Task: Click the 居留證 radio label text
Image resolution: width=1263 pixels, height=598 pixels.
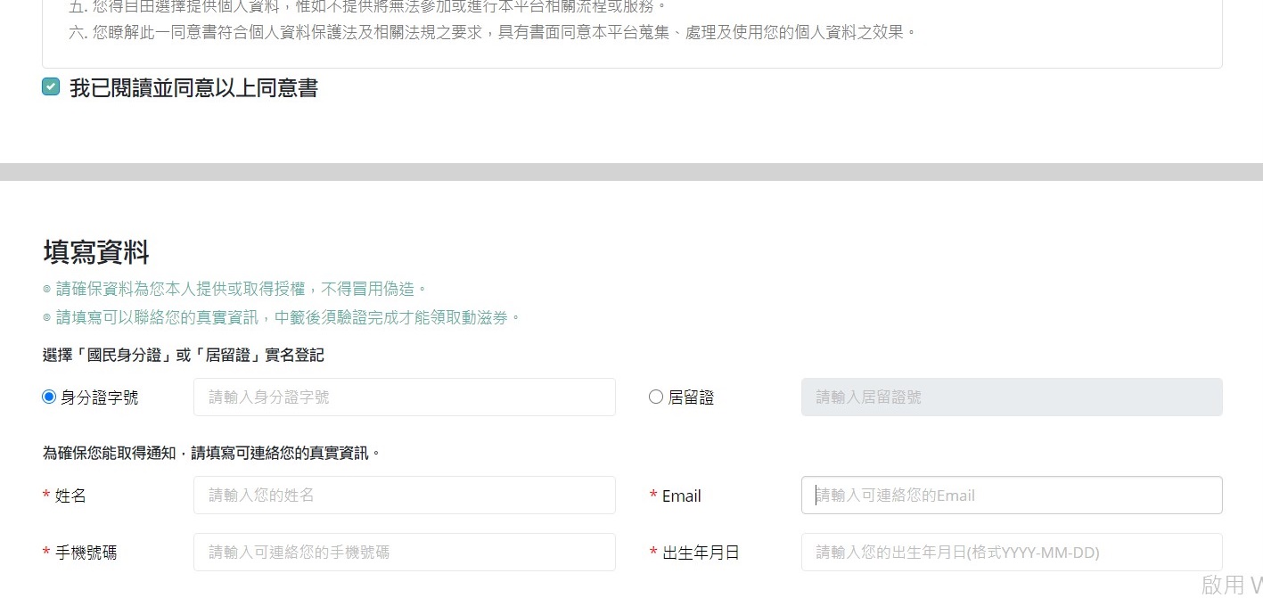Action: 691,397
